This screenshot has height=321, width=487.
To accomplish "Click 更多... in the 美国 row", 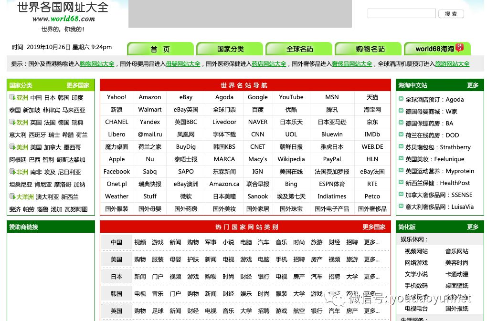I will (x=372, y=259).
